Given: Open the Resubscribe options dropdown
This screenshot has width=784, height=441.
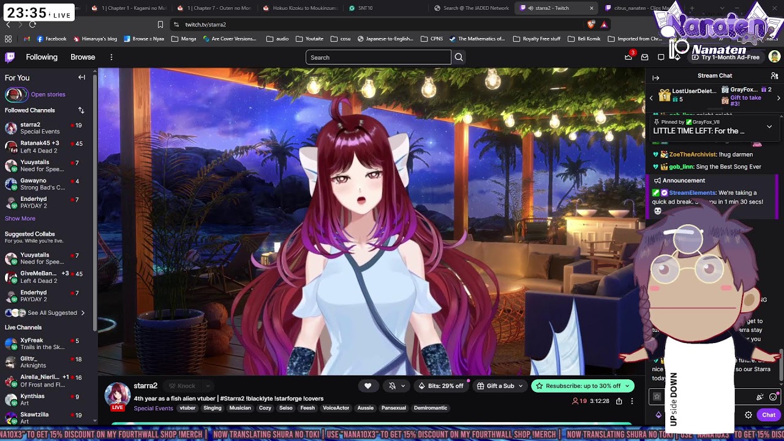Looking at the screenshot, I should point(627,386).
